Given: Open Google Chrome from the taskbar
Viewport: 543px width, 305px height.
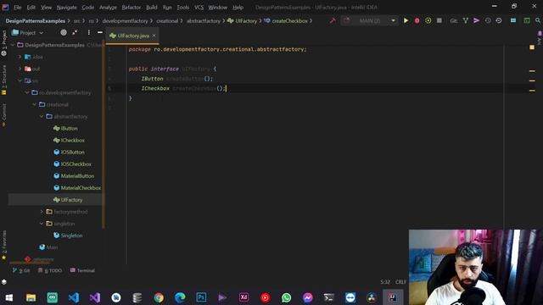Looking at the screenshot, I should (159, 297).
